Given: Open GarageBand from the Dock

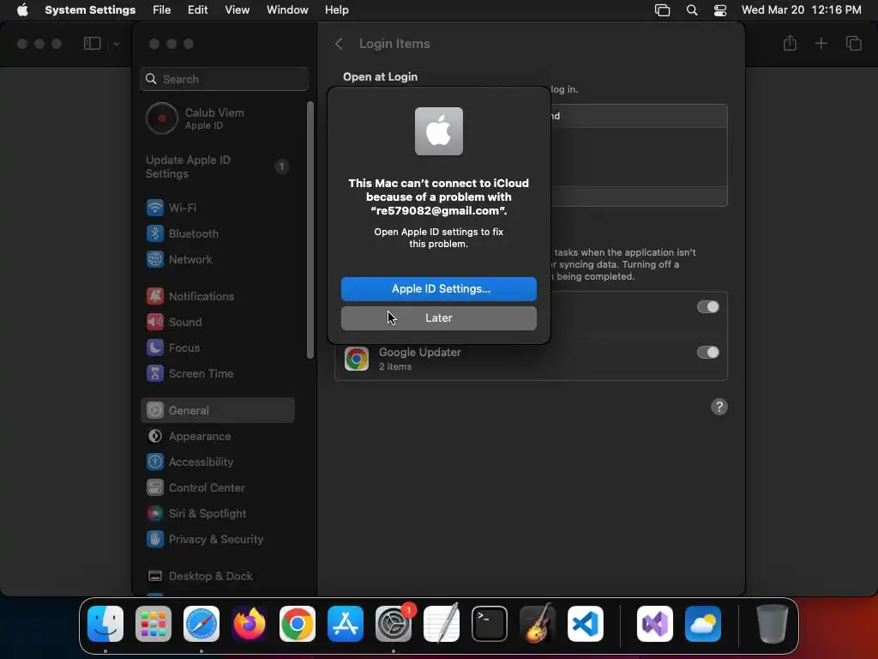Looking at the screenshot, I should tap(538, 624).
